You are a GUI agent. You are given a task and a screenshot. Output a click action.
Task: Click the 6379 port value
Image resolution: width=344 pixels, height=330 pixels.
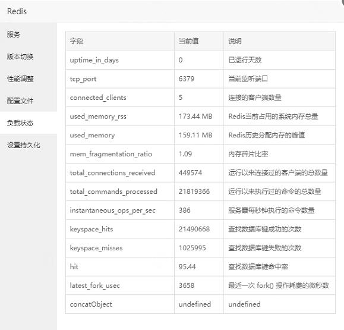point(187,79)
